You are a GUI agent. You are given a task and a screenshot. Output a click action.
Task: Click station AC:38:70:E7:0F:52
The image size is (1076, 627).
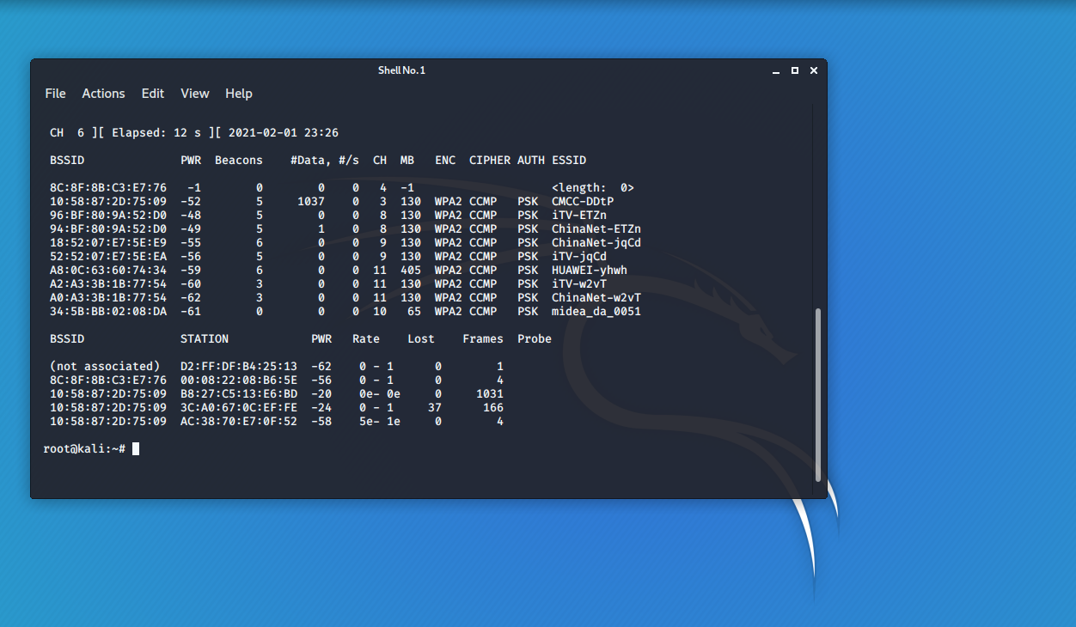(x=239, y=422)
